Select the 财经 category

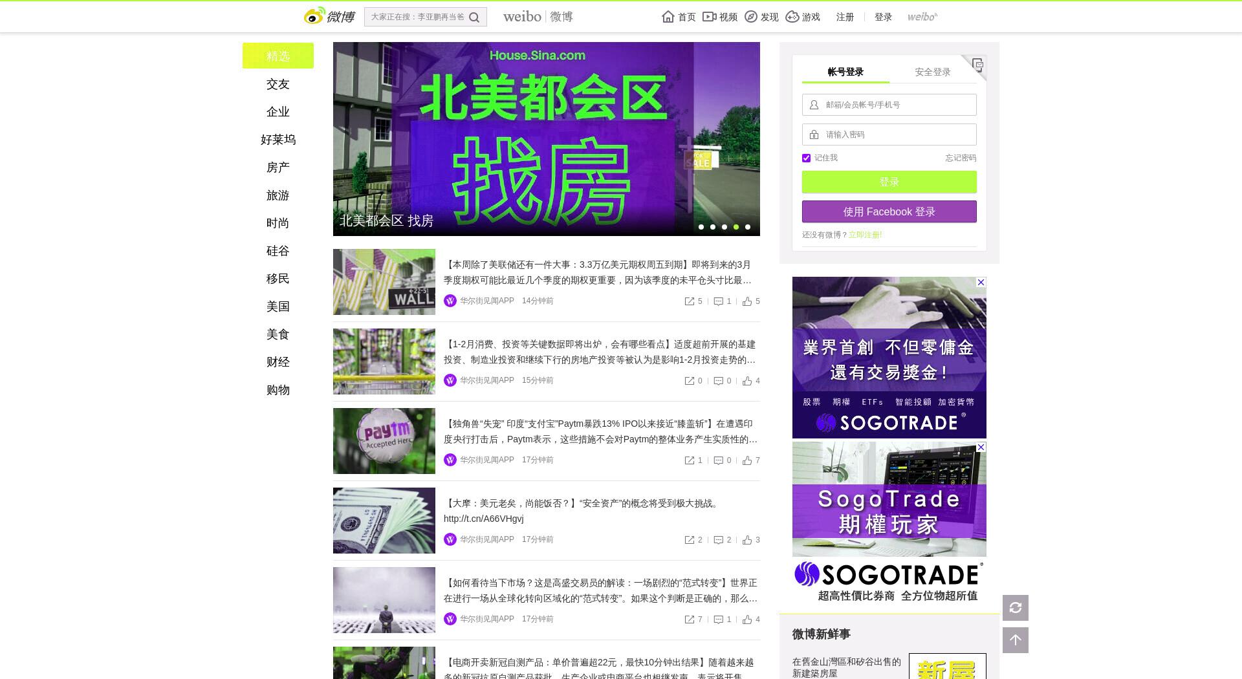point(278,362)
